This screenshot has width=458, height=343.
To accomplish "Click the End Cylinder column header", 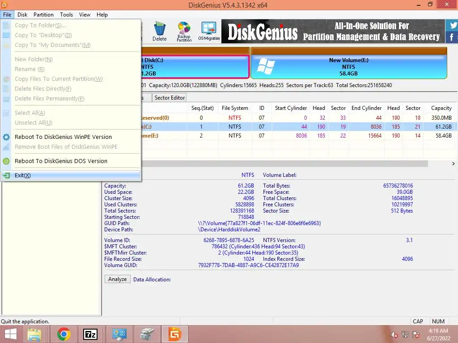I will pyautogui.click(x=366, y=108).
